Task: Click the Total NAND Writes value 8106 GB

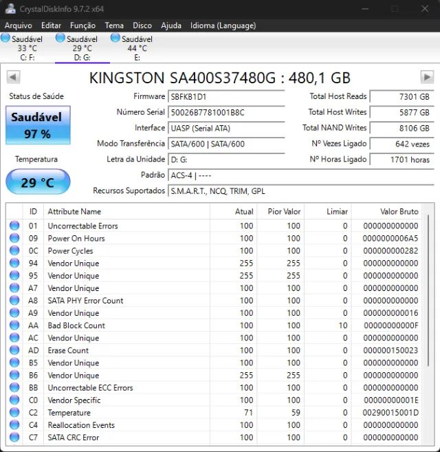Action: pos(401,128)
